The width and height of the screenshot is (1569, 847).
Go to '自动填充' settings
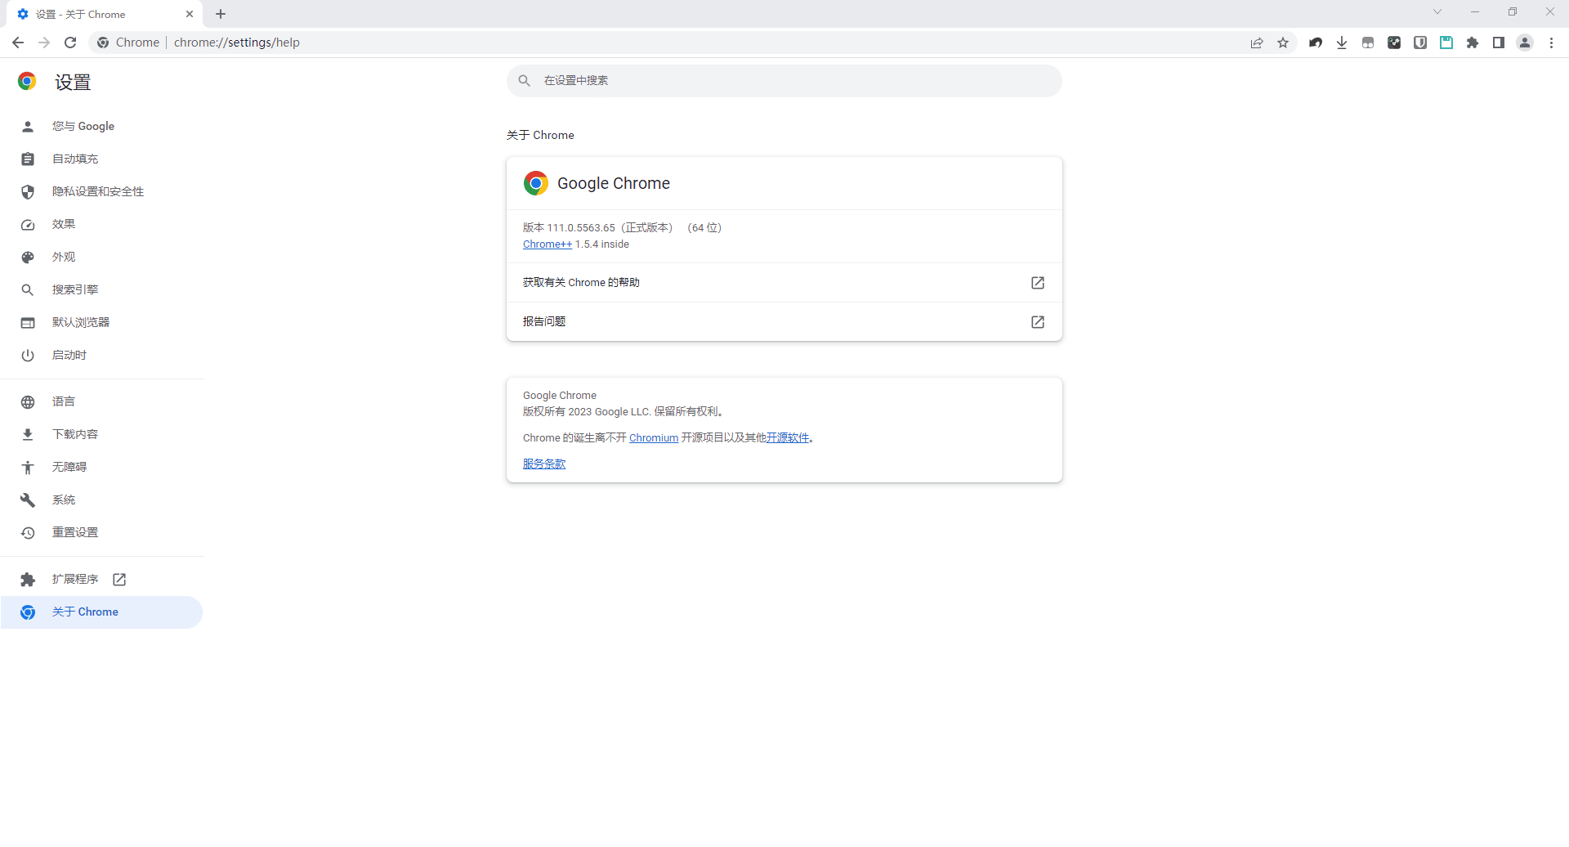(102, 159)
